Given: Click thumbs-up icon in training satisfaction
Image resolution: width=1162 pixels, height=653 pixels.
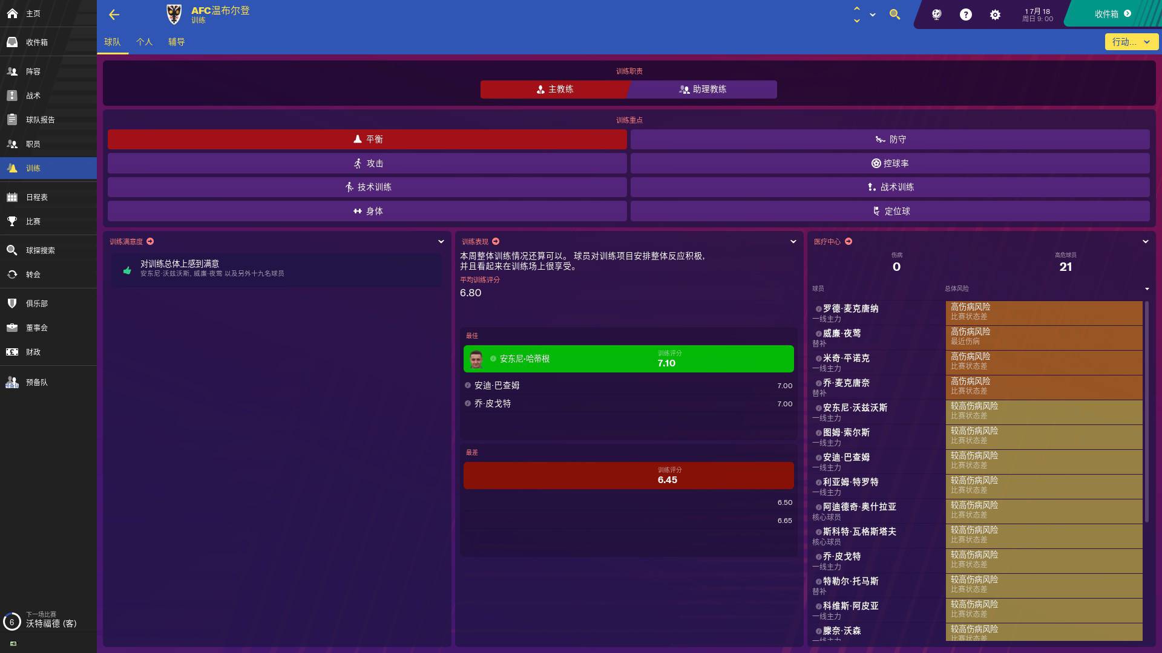Looking at the screenshot, I should (x=127, y=270).
